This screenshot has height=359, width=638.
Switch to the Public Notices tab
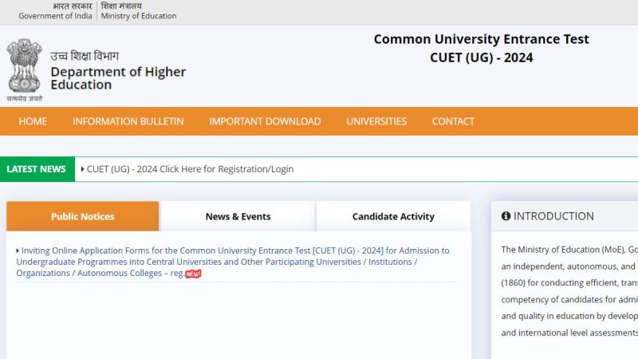(x=83, y=216)
